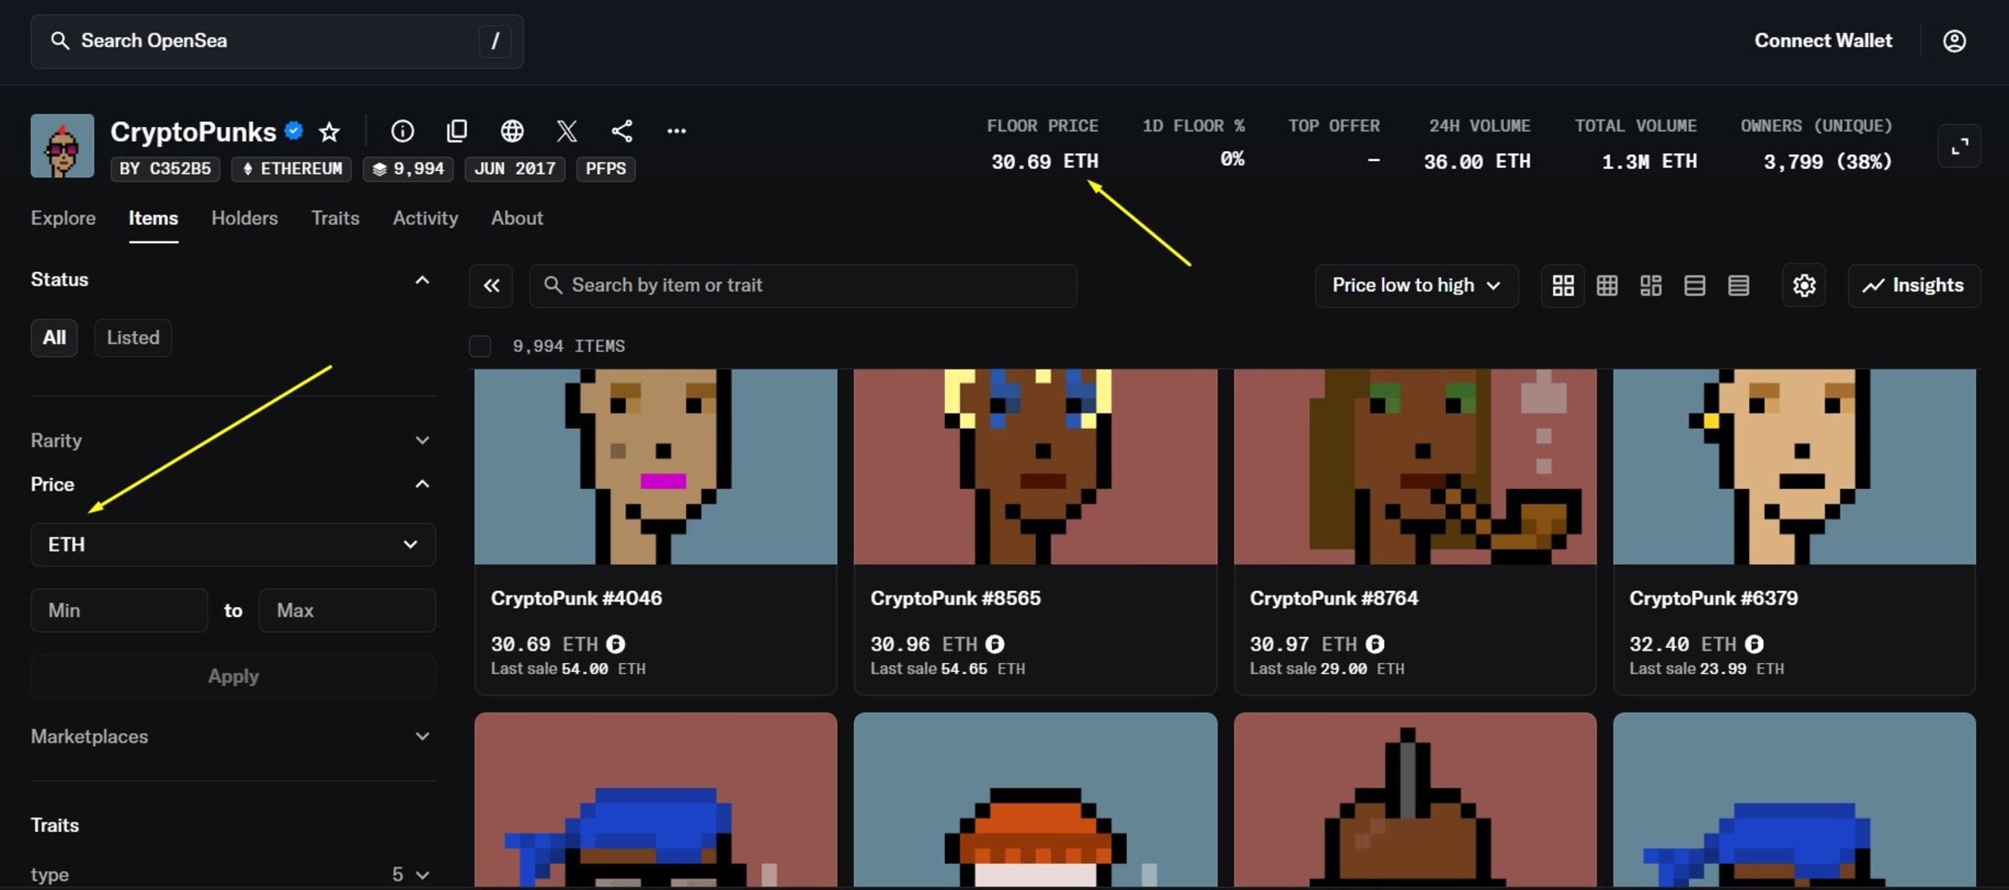Open the ETH currency dropdown
This screenshot has height=890, width=2009.
pos(233,544)
